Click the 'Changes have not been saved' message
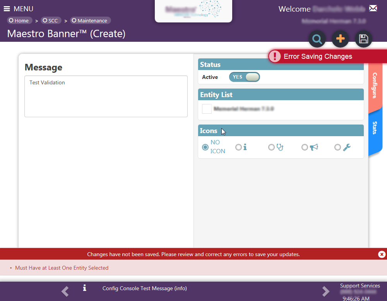The image size is (387, 301). click(x=193, y=254)
